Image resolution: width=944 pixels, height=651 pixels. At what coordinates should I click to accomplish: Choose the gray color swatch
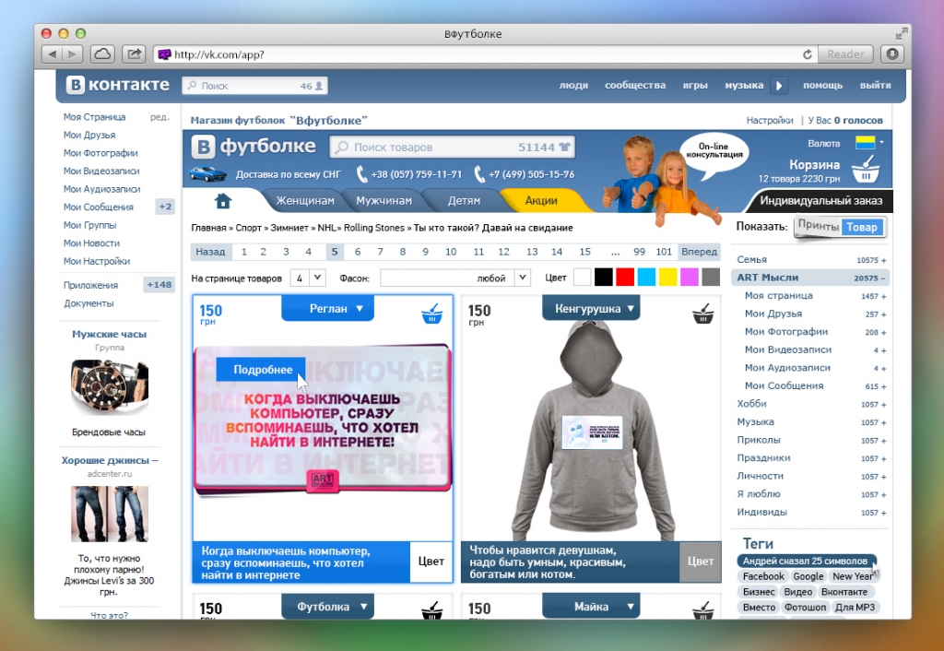click(711, 278)
